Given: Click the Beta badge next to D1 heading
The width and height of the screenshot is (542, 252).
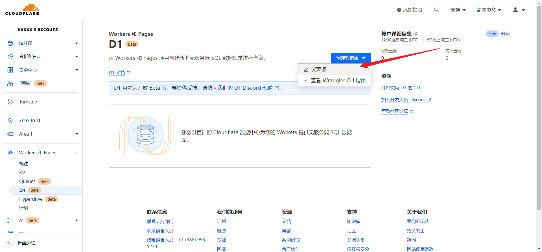Looking at the screenshot, I should 132,44.
